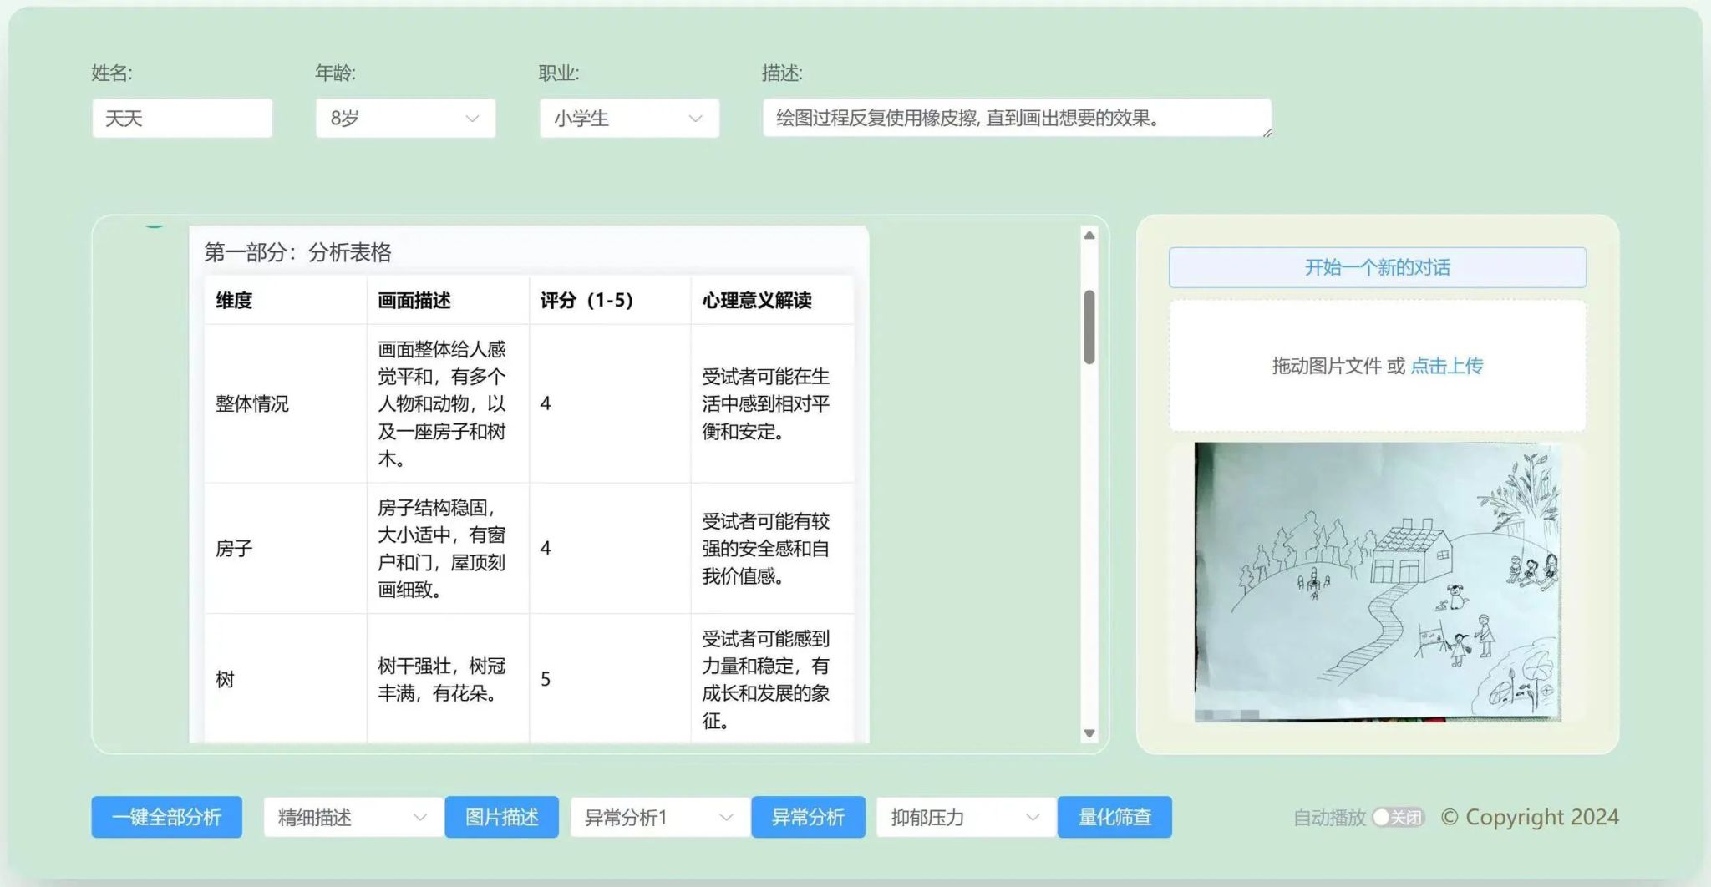Open the 年龄 dropdown showing 8岁
This screenshot has height=887, width=1711.
(x=405, y=119)
